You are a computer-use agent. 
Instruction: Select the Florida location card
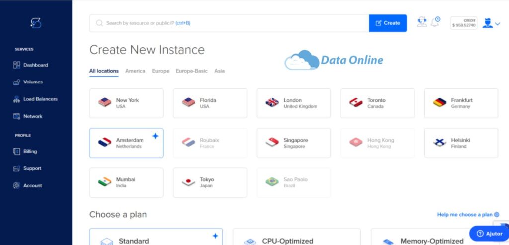[x=210, y=103]
